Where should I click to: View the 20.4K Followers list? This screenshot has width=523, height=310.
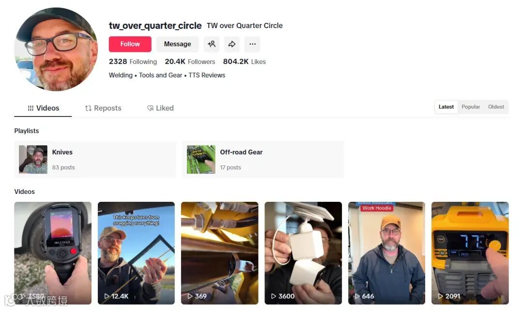[x=190, y=62]
